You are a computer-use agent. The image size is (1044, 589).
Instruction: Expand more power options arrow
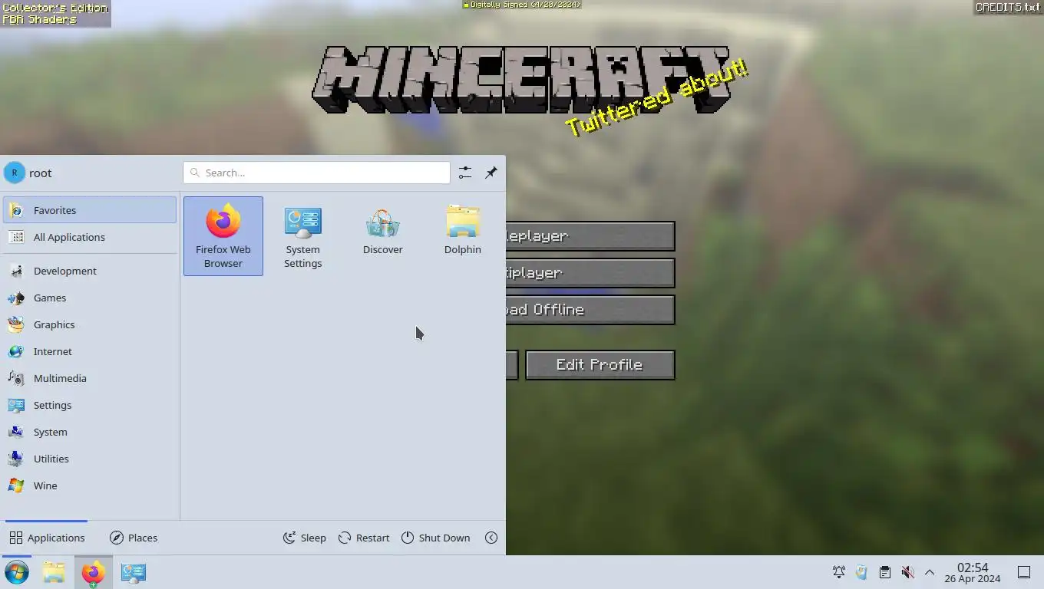point(491,538)
